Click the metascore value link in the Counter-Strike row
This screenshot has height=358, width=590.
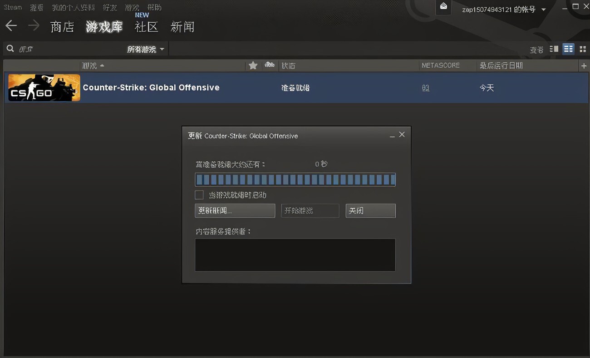pyautogui.click(x=425, y=88)
